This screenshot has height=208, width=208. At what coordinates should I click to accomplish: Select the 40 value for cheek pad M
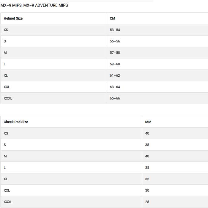click(x=147, y=156)
